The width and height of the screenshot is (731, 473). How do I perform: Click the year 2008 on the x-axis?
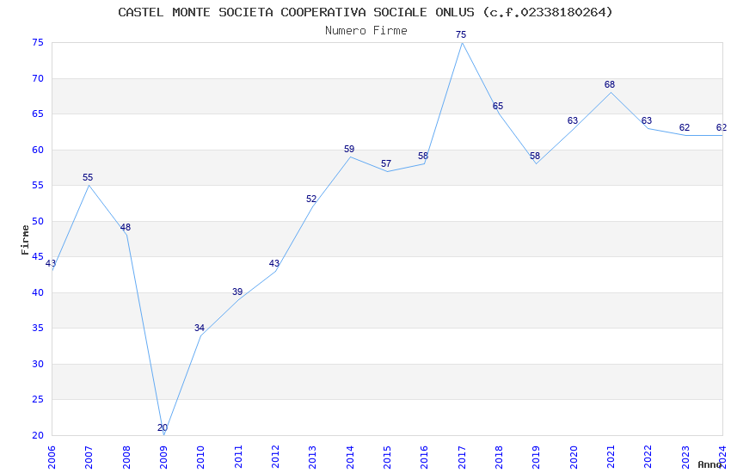pyautogui.click(x=126, y=457)
